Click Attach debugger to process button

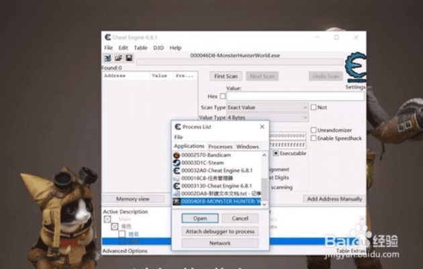220,231
